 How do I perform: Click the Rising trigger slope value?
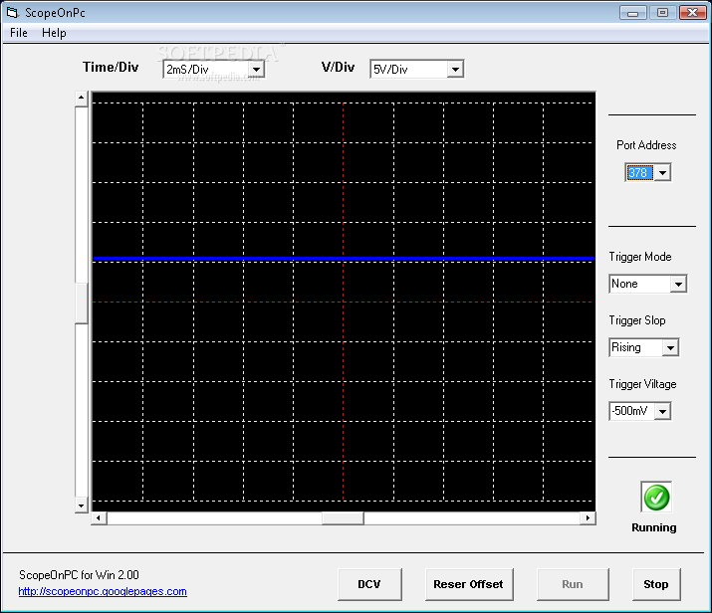tap(635, 348)
